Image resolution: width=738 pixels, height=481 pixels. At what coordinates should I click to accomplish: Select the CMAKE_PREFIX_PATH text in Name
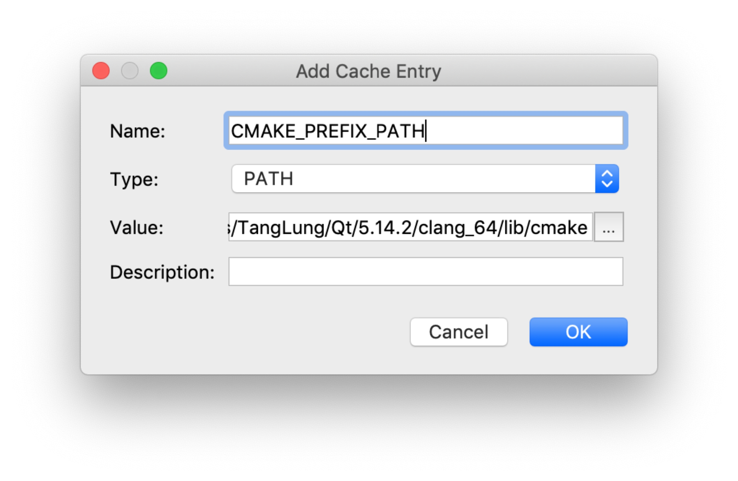328,131
